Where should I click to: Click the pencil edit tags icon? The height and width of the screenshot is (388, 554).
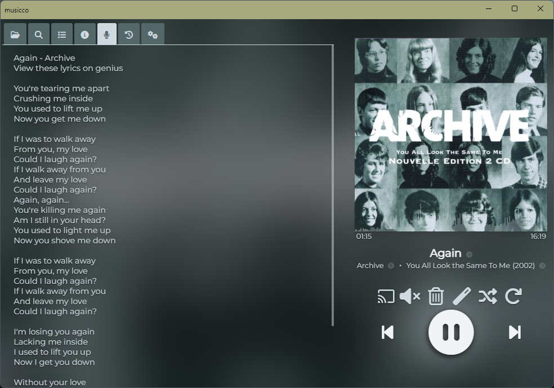click(x=462, y=296)
